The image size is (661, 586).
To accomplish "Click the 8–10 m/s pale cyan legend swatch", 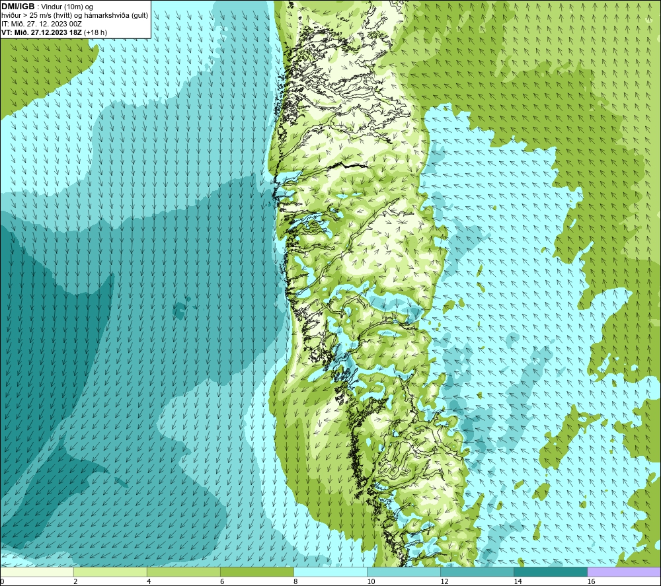I will pos(330,571).
